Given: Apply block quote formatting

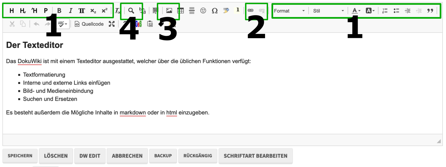Looking at the screenshot, I should coord(430,11).
